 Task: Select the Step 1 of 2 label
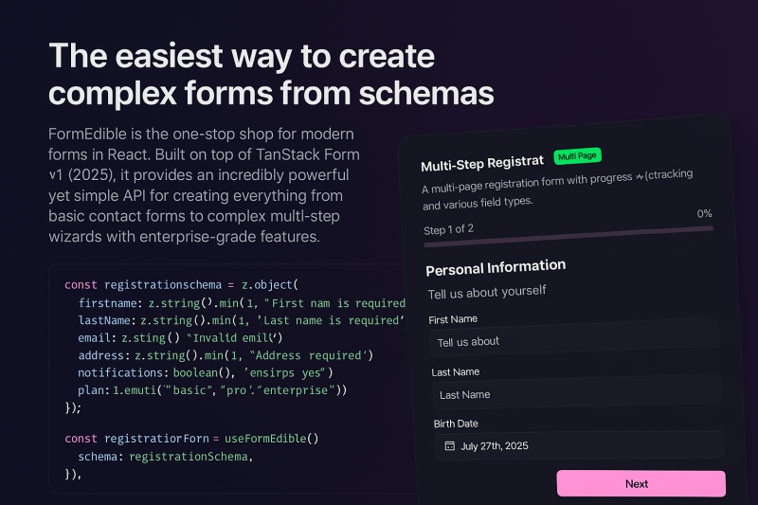[448, 229]
